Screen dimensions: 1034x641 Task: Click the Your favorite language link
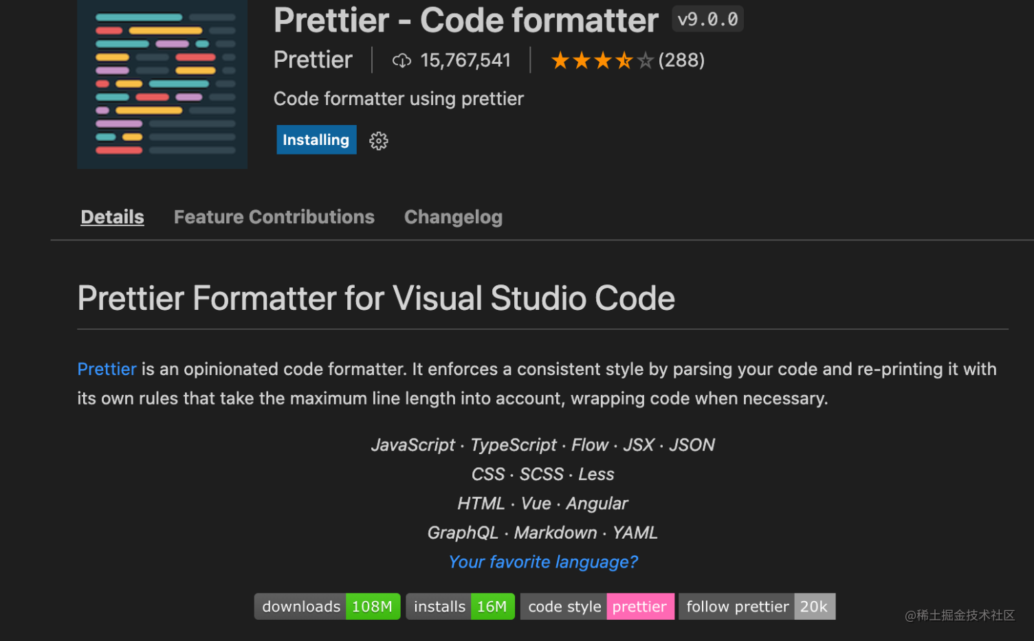point(542,561)
